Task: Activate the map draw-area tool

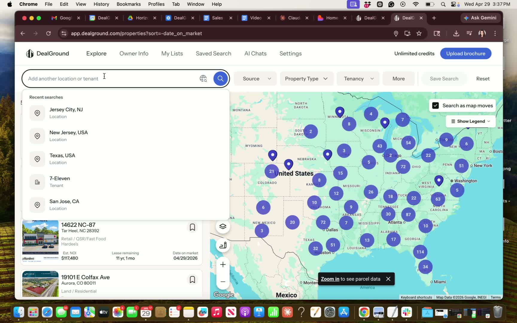Action: (x=223, y=245)
